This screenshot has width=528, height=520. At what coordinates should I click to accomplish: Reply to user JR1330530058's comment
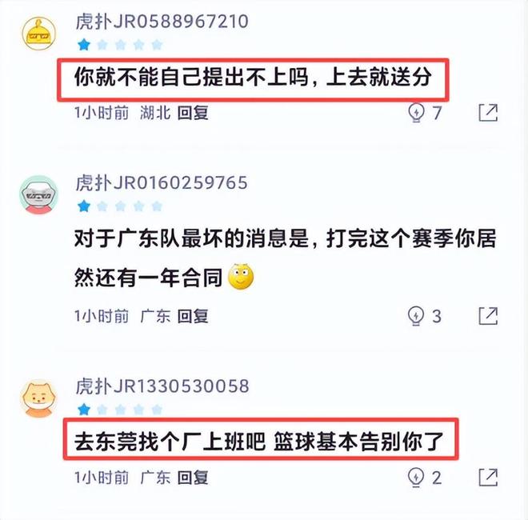point(193,478)
